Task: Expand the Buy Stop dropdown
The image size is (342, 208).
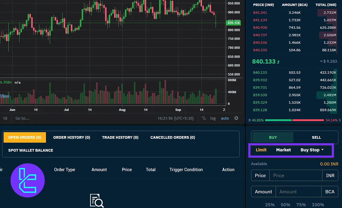Action: [312, 150]
